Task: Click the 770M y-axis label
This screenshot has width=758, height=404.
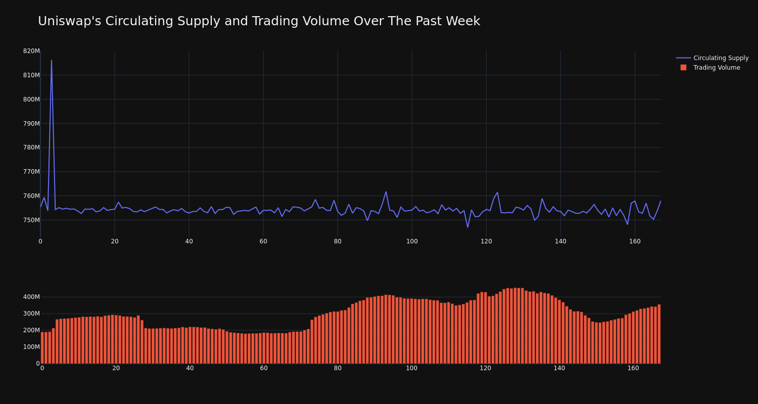Action: coord(31,172)
